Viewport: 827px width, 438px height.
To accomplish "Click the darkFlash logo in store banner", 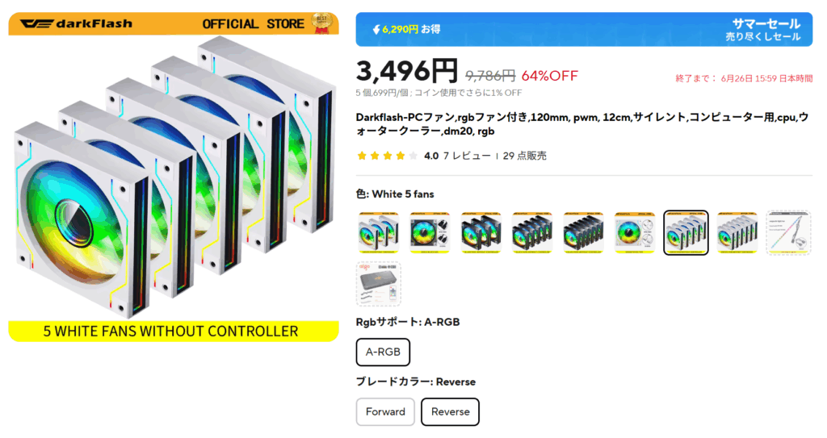I will [x=77, y=23].
